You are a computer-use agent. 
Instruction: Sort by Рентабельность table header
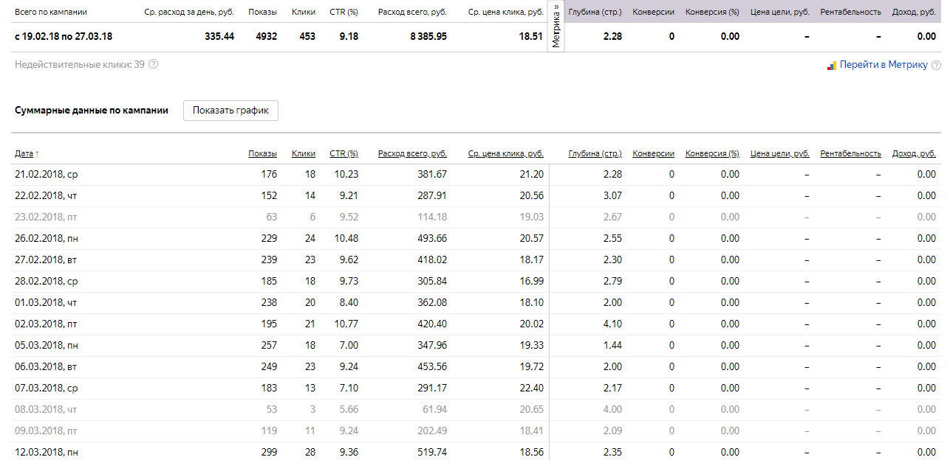click(x=850, y=153)
